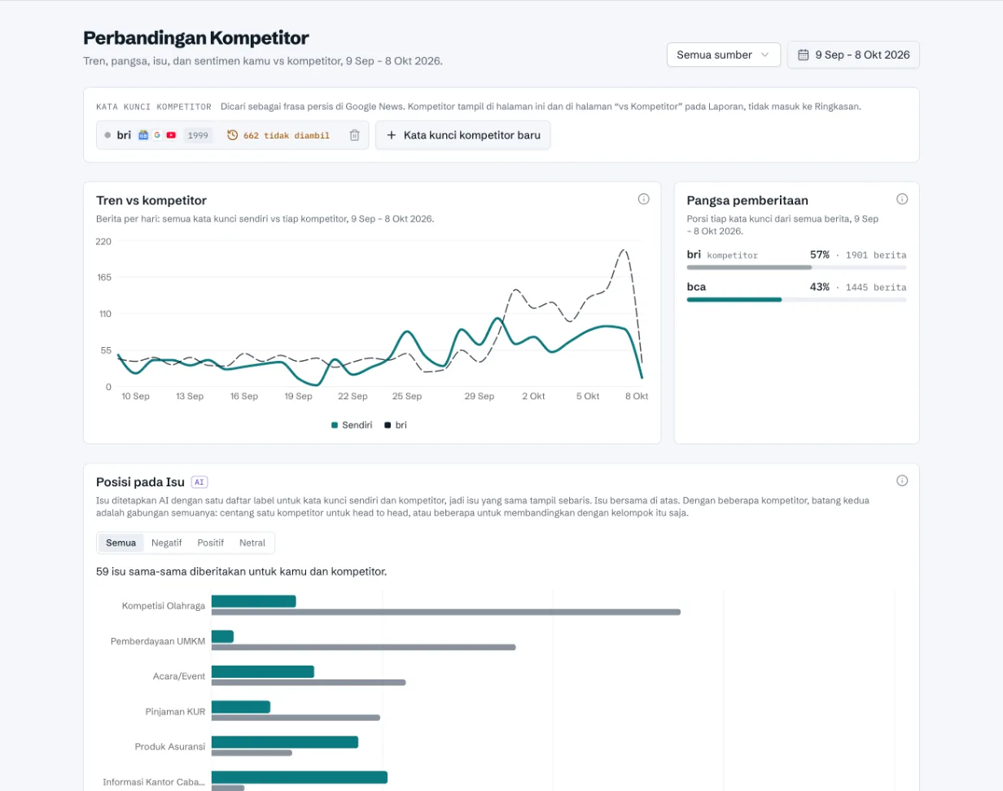Viewport: 1003px width, 791px height.
Task: Click the 220 value on chart axis
Action: [103, 241]
